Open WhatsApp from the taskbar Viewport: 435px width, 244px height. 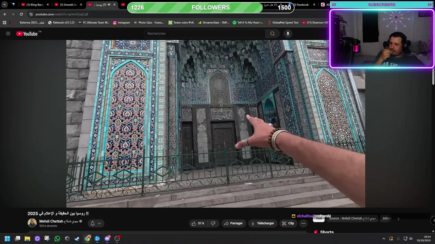(x=57, y=239)
